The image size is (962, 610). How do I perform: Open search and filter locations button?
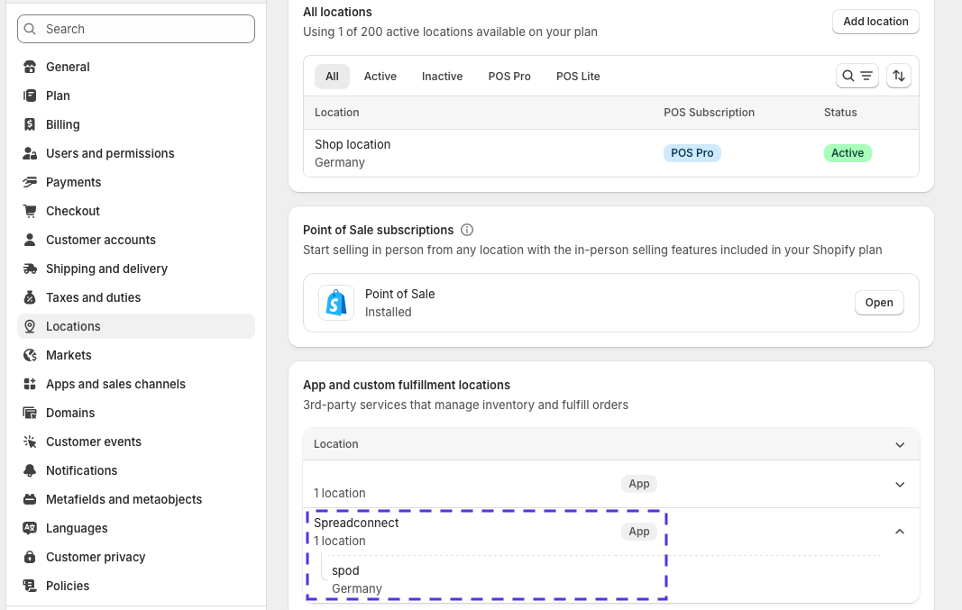click(857, 76)
